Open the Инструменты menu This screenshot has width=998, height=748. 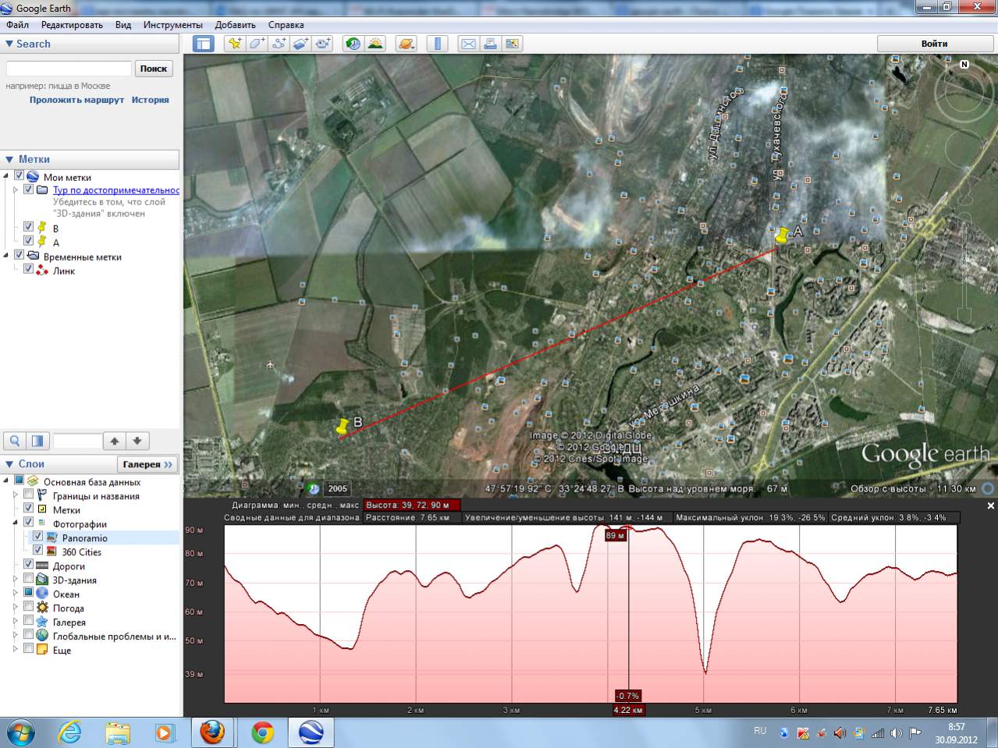point(172,25)
